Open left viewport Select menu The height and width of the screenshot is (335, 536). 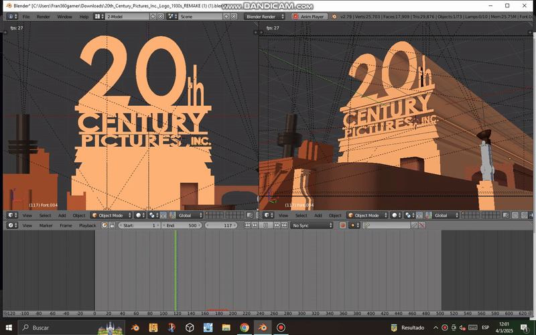click(45, 215)
